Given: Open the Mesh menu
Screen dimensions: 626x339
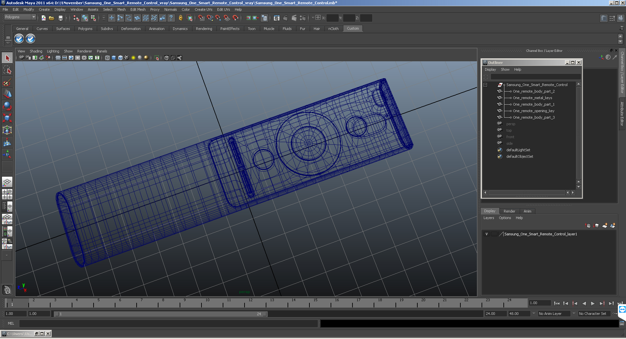Looking at the screenshot, I should tap(121, 9).
